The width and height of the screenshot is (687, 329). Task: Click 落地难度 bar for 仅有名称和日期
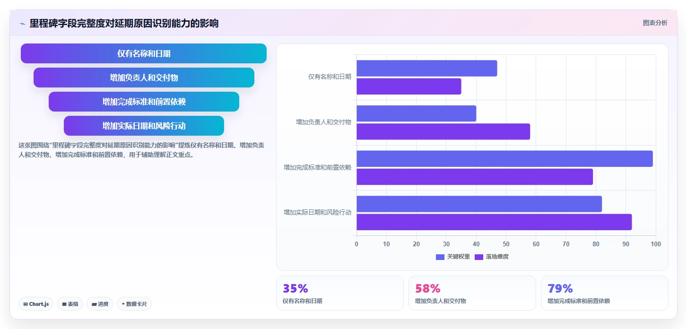point(409,87)
